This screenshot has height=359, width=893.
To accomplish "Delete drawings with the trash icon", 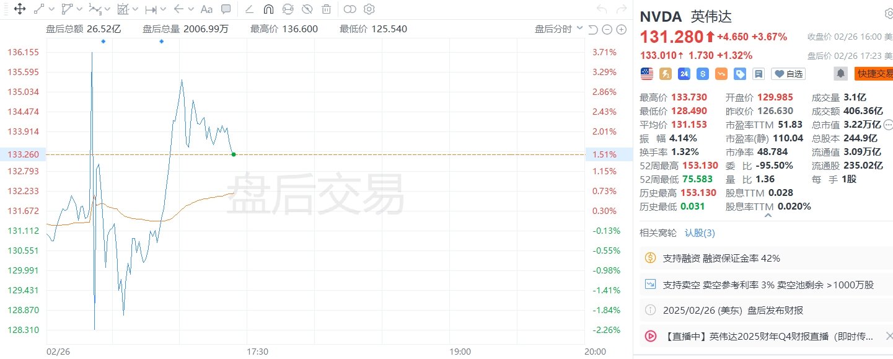I will coord(326,9).
